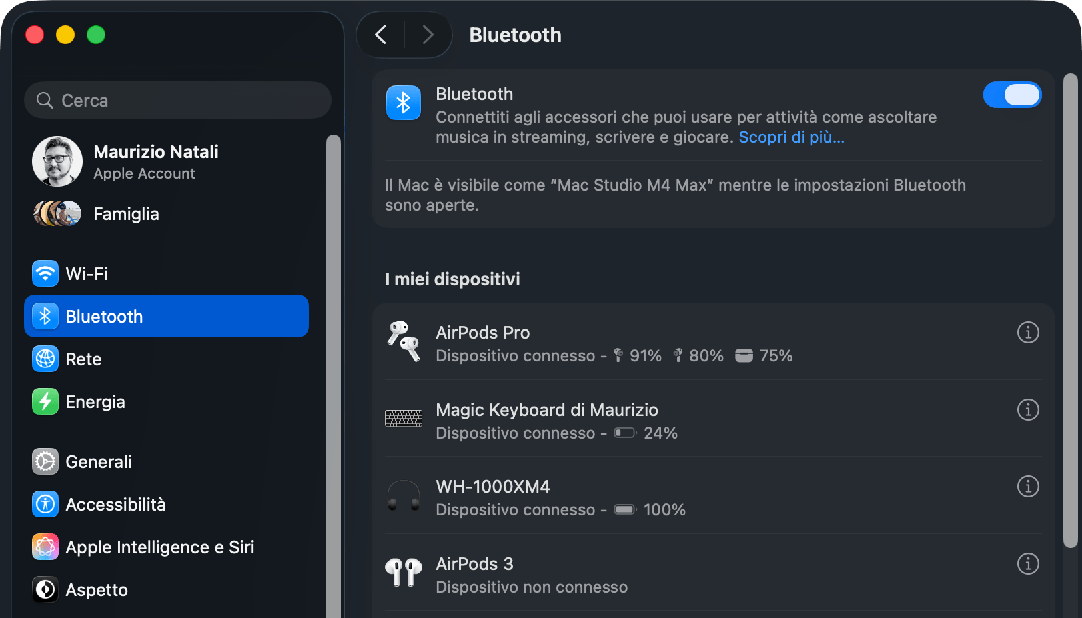This screenshot has width=1082, height=618.
Task: Click the Wi-Fi sidebar icon
Action: pos(45,273)
